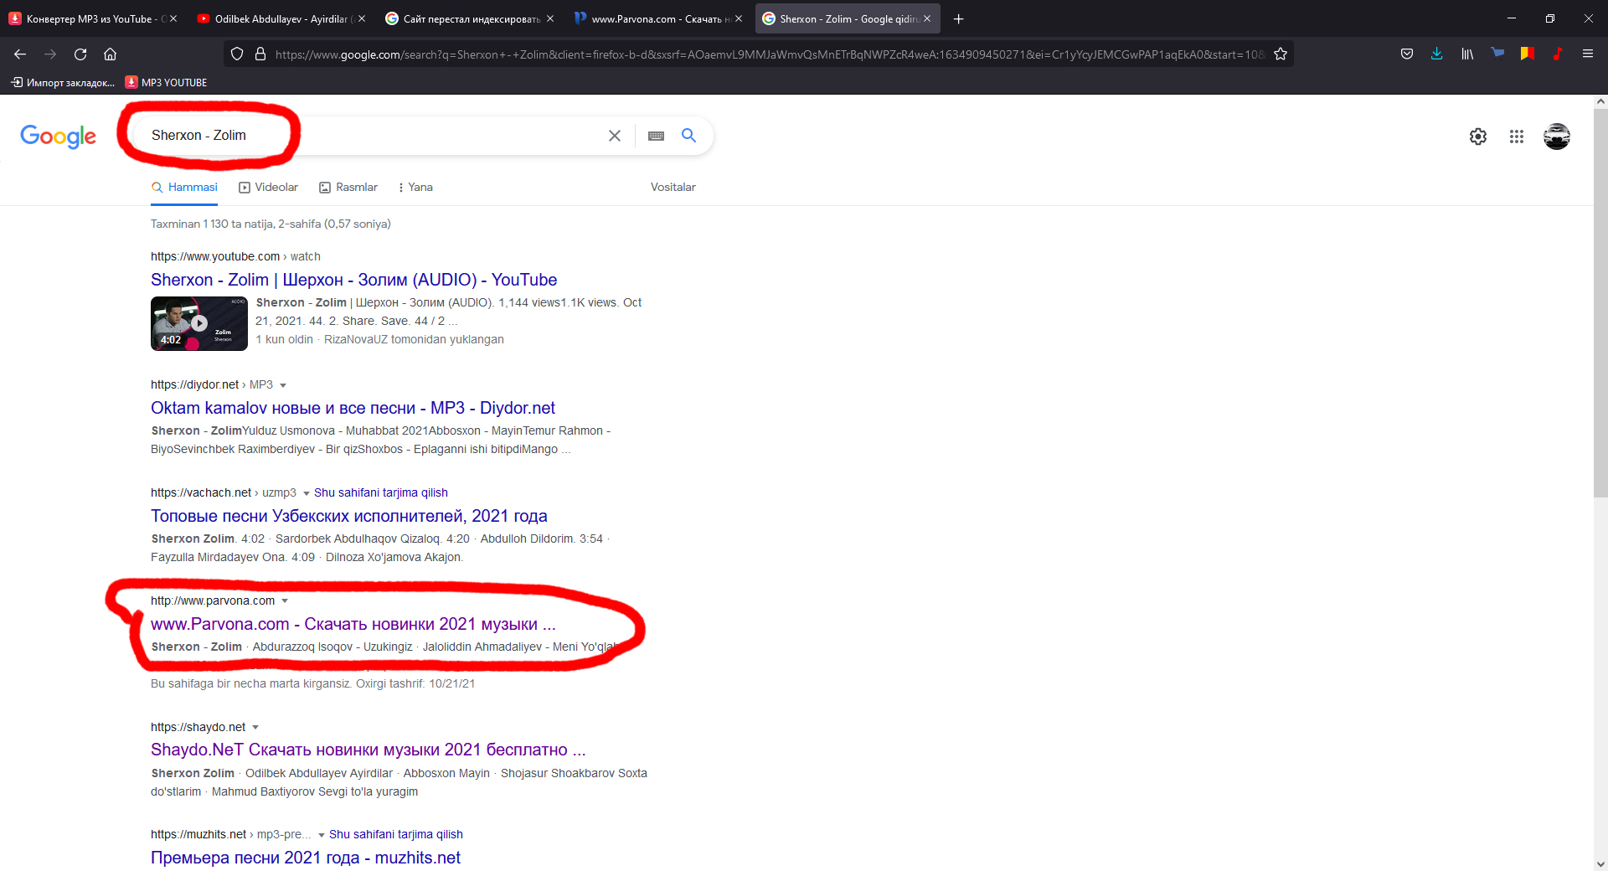
Task: Click the browser address bar URL
Action: (x=769, y=54)
